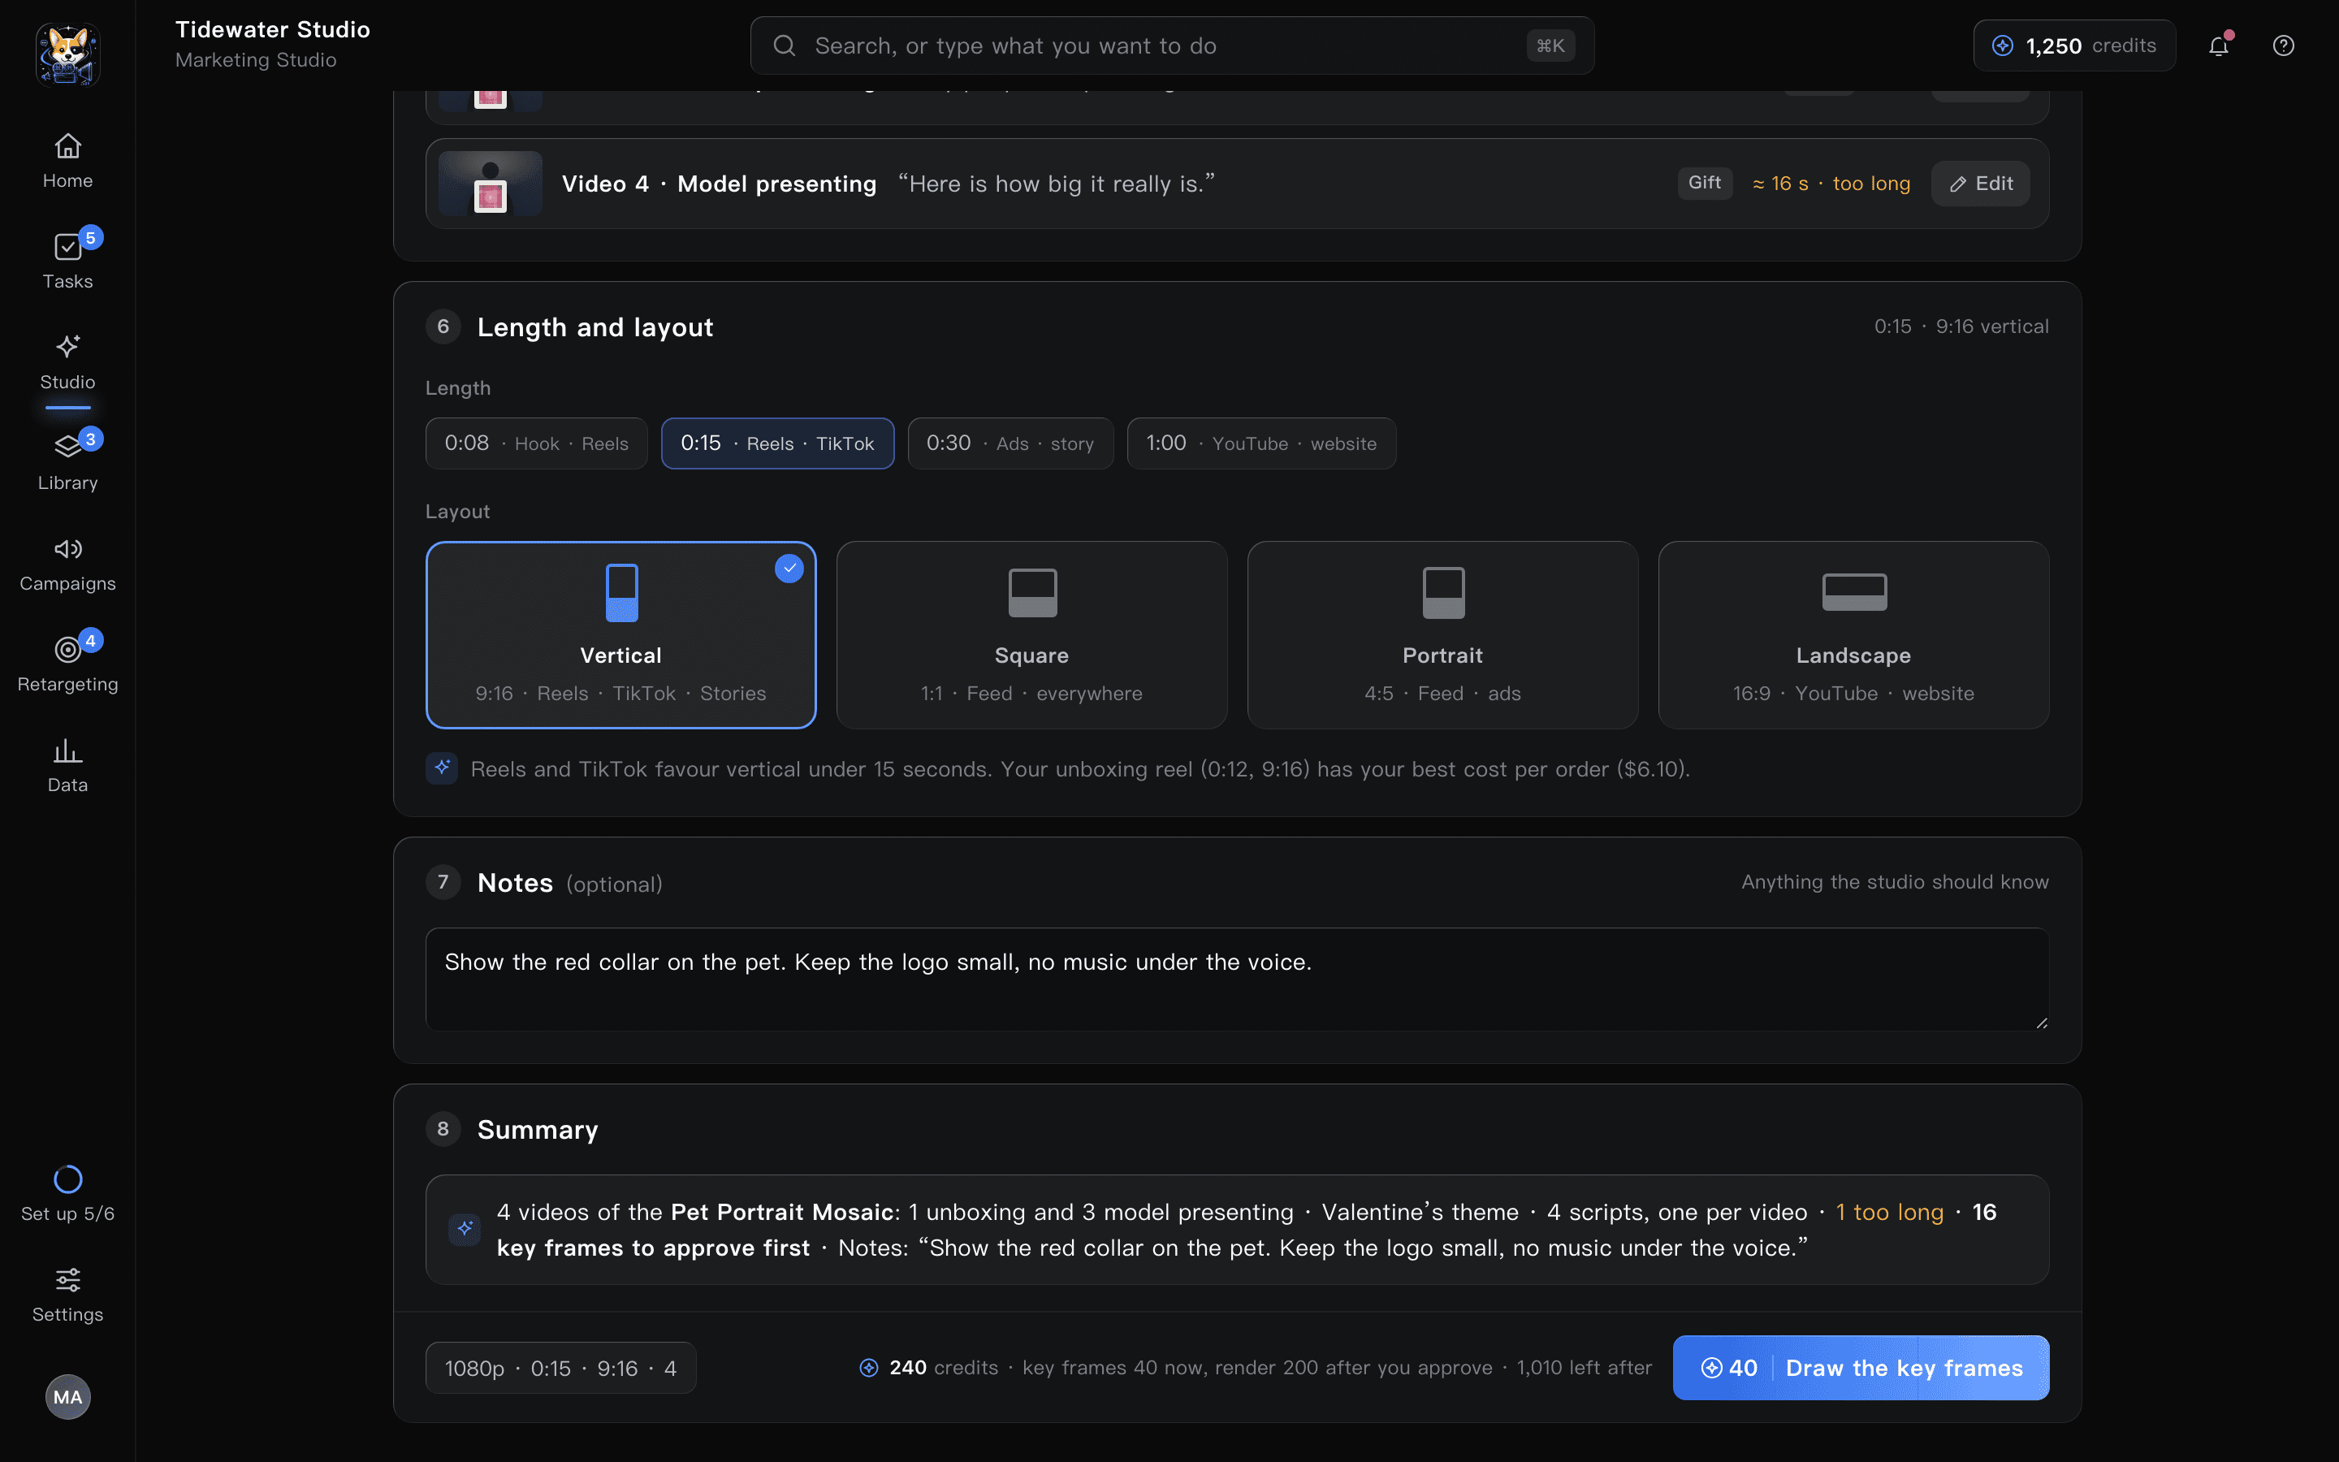This screenshot has width=2339, height=1462.
Task: Open Settings in the sidebar
Action: tap(67, 1295)
